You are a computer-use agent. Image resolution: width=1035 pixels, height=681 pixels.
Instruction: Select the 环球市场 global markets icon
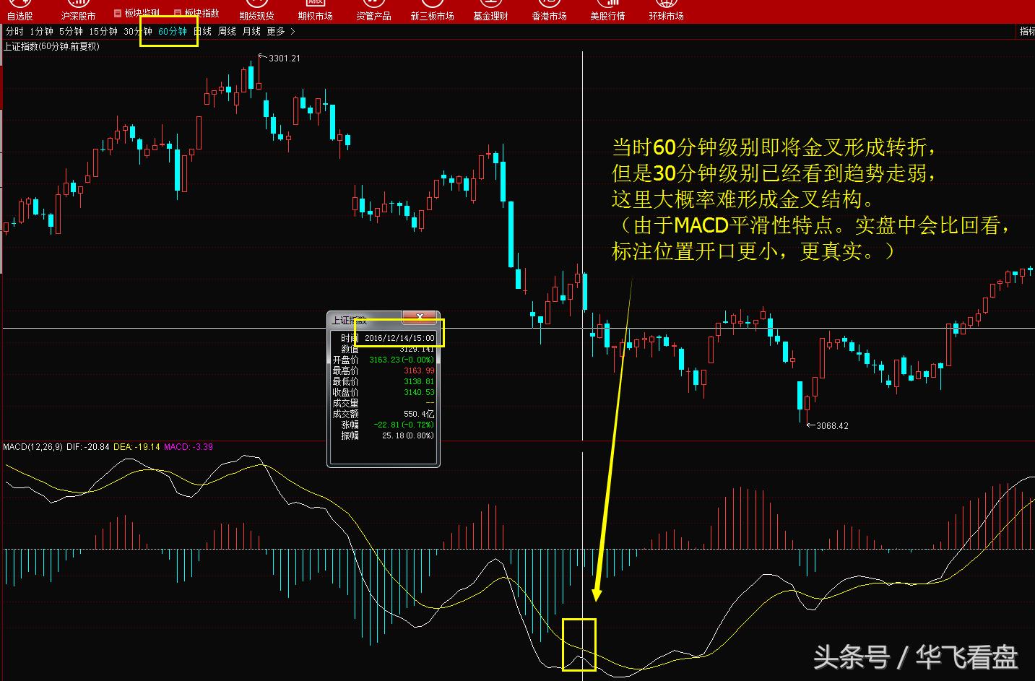(665, 10)
